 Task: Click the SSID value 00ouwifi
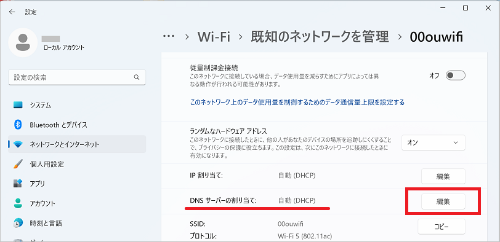point(291,224)
